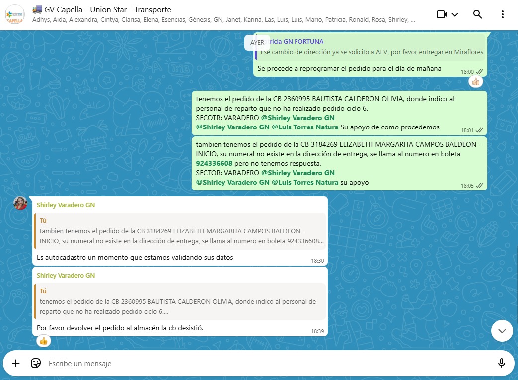Click the thumbs-up reaction under the 18:00 message
The image size is (518, 380).
(x=476, y=82)
